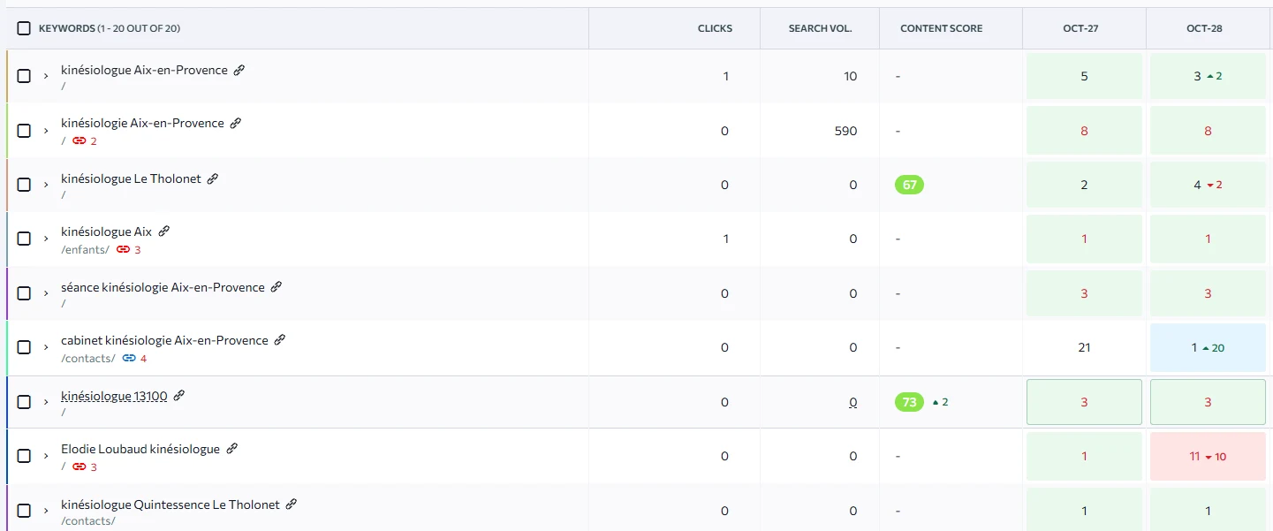Open the kinésiologue 13100 keyword link
This screenshot has width=1273, height=531.
(x=114, y=396)
